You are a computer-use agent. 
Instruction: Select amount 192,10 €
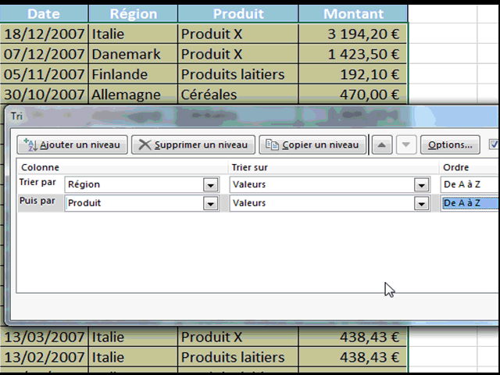coord(353,74)
